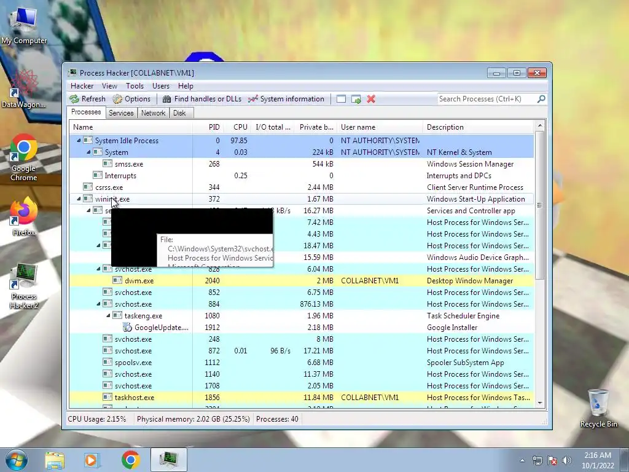
Task: Open the Google Chrome desktop icon
Action: [x=24, y=157]
